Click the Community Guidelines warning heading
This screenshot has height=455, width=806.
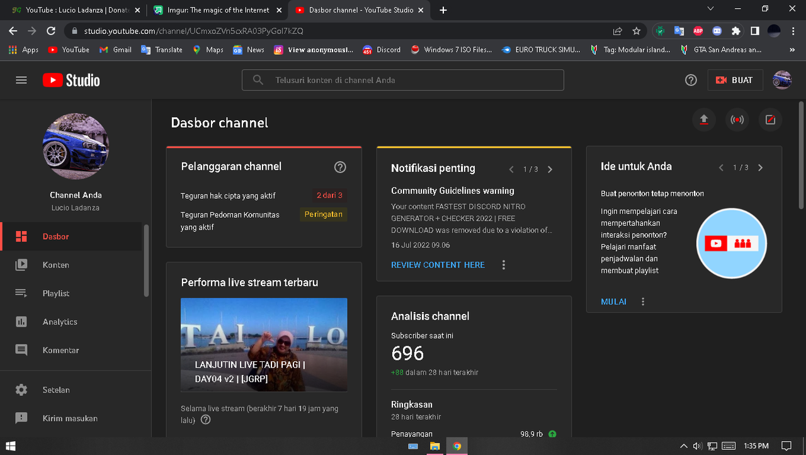click(453, 191)
